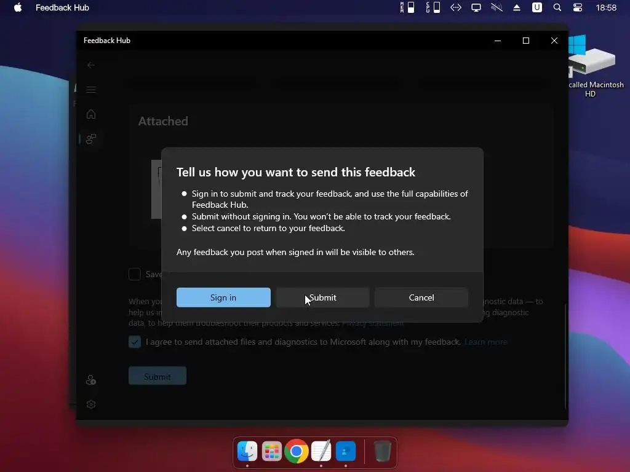Open Google Chrome from the dock

click(297, 451)
